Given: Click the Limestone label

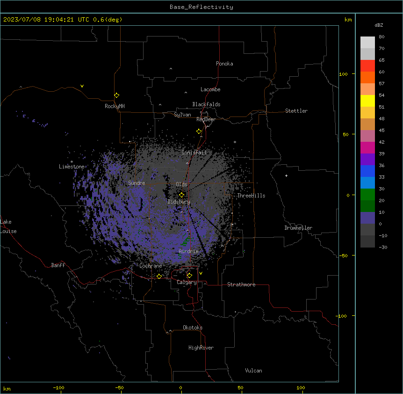Looking at the screenshot, I should tap(72, 167).
